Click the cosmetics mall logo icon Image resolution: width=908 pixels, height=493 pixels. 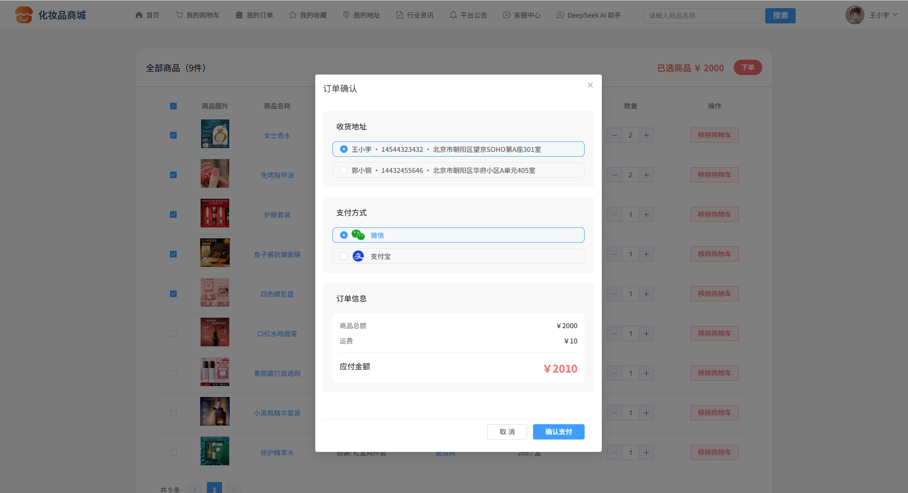point(23,15)
